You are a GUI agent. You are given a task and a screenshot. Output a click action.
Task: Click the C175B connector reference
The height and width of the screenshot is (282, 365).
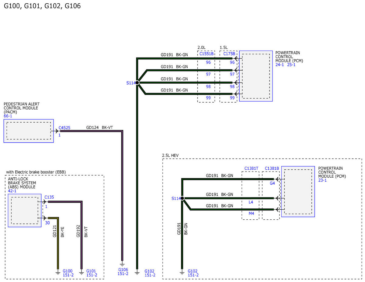click(229, 54)
